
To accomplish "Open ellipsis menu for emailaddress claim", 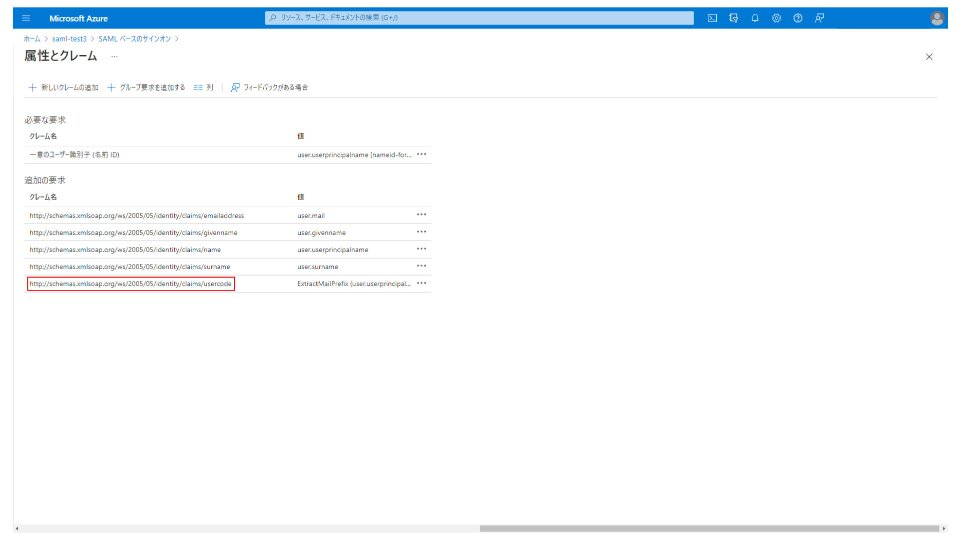I will [x=421, y=215].
